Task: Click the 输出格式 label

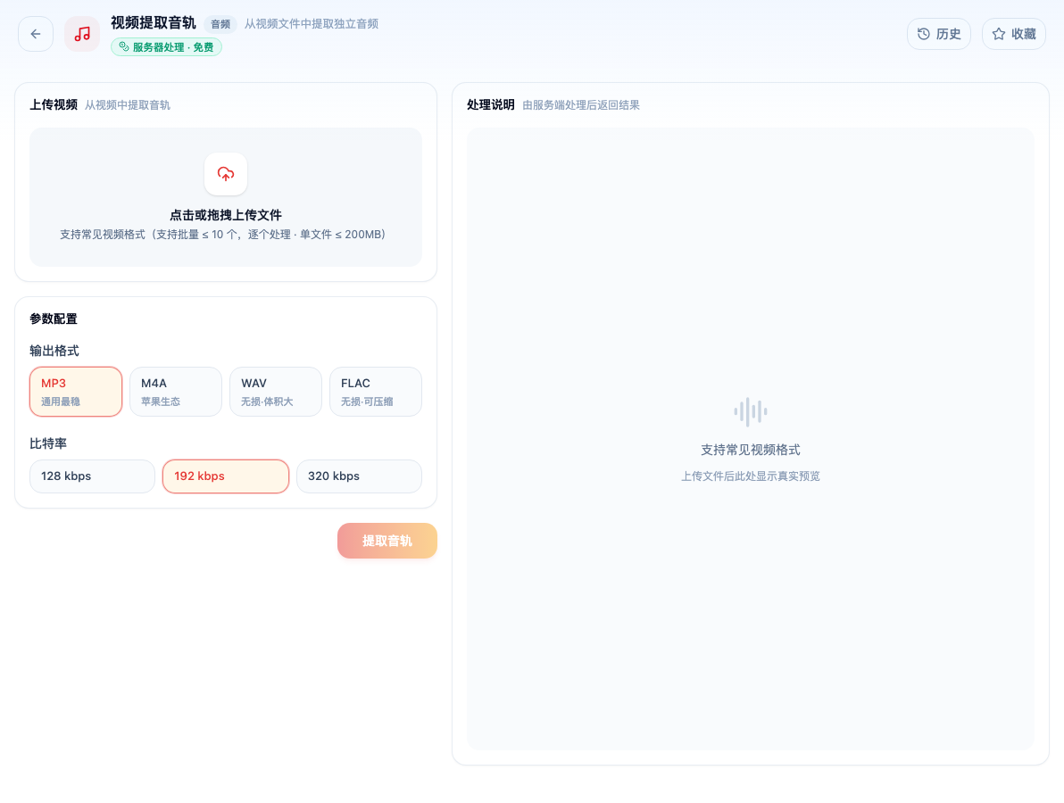Action: [x=54, y=351]
